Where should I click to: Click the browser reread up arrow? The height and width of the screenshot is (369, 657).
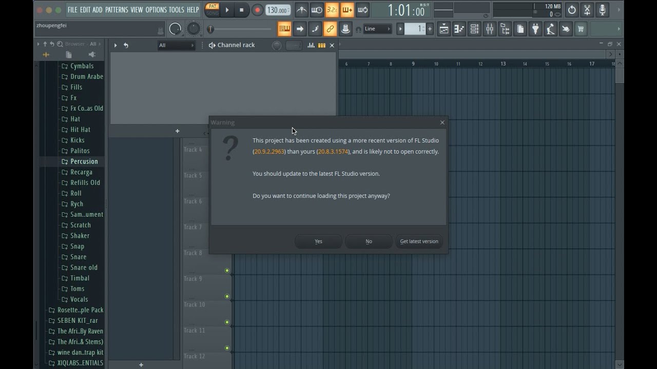point(45,44)
